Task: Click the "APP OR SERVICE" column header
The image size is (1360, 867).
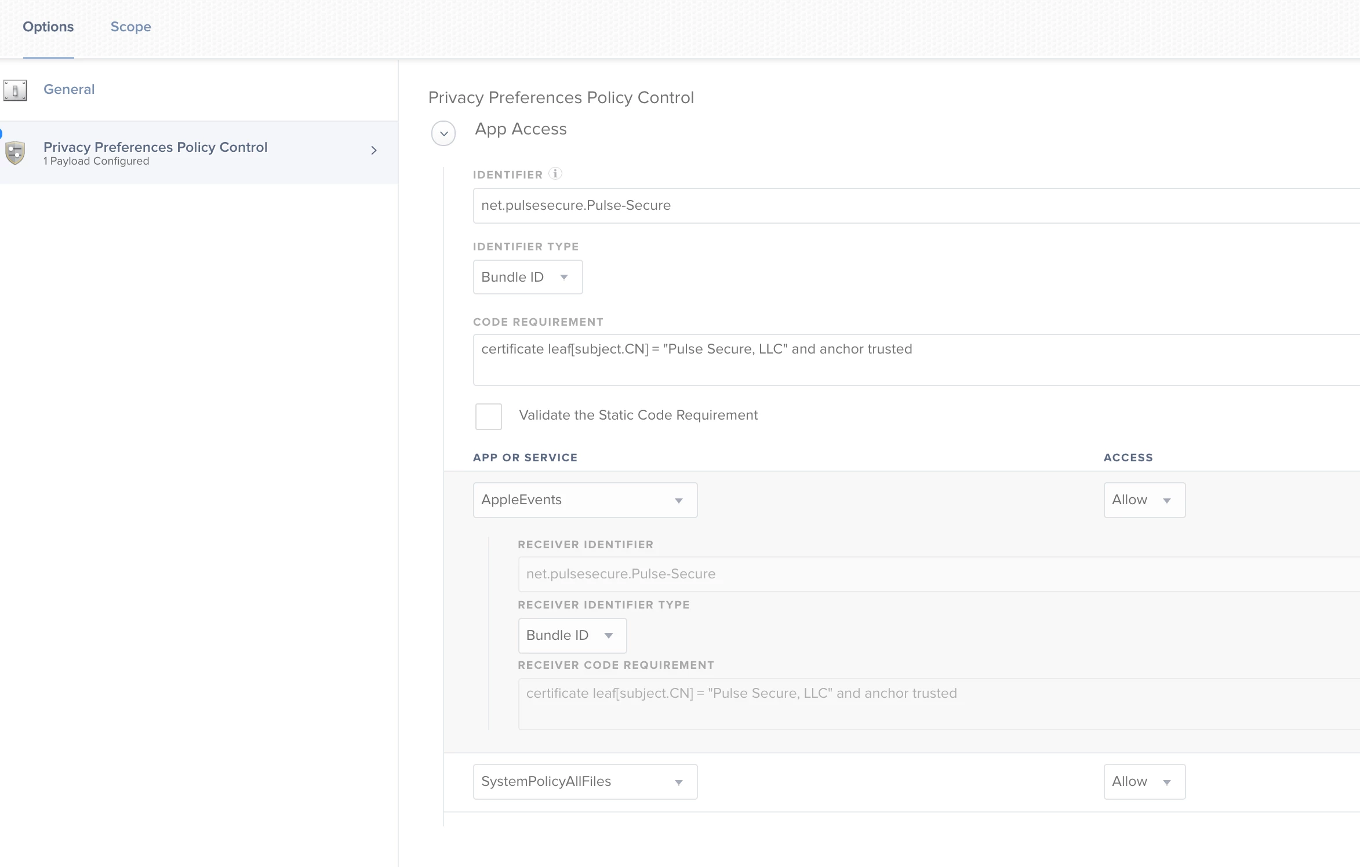Action: coord(525,457)
